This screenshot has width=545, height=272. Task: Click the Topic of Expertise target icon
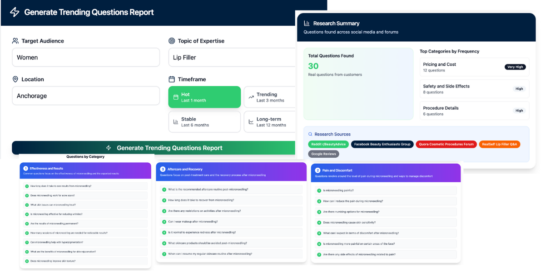pyautogui.click(x=172, y=41)
